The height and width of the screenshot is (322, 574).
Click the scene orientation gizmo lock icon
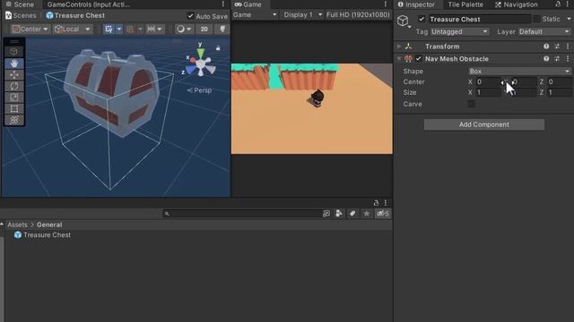[x=218, y=47]
